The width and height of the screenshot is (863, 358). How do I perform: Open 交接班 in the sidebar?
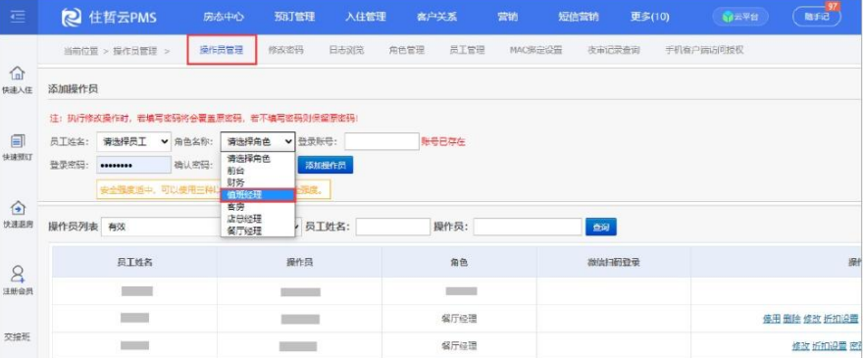coord(18,336)
